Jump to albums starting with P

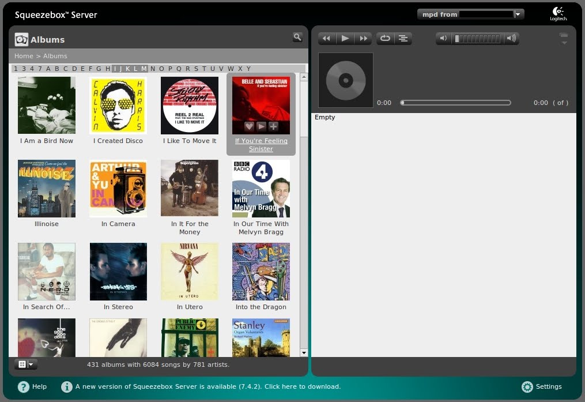pos(170,69)
